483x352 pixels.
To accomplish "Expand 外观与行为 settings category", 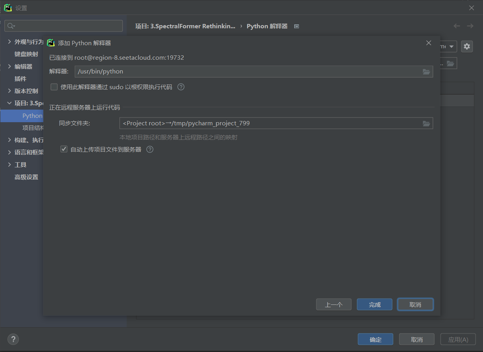I will coord(10,42).
